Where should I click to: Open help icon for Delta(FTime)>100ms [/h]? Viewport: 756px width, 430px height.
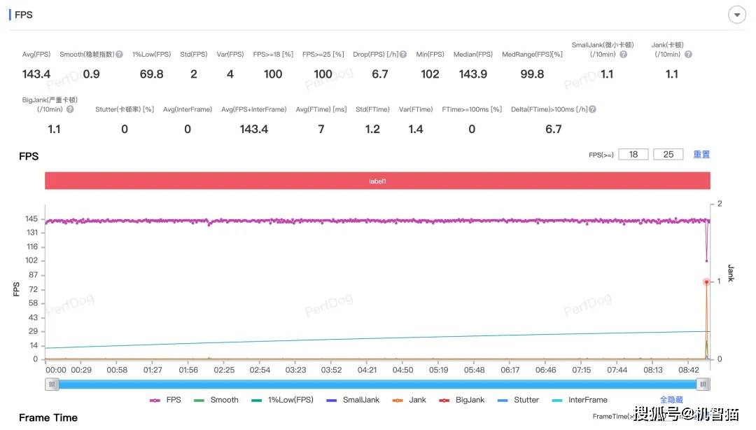click(593, 109)
